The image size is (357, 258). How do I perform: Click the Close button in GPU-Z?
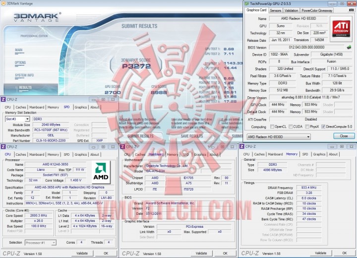coord(344,136)
